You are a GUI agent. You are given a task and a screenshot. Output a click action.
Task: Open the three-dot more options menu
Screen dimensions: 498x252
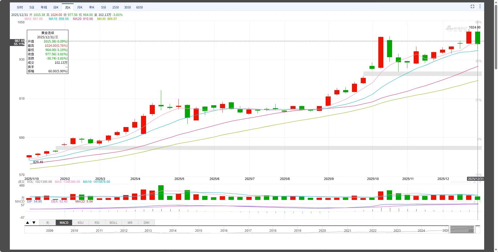(480, 6)
